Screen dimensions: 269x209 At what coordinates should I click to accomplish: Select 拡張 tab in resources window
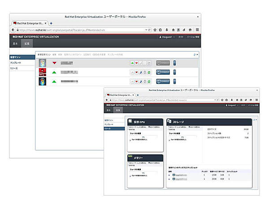pos(118,110)
